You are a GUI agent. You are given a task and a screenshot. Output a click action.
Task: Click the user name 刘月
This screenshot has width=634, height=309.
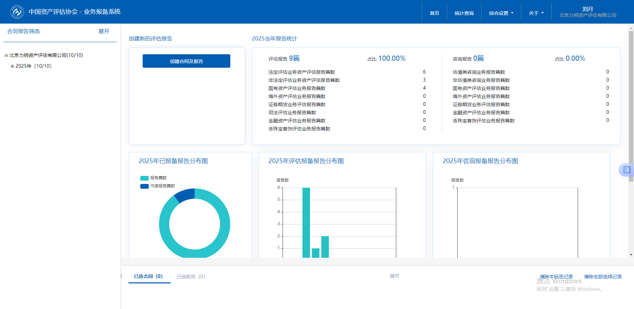click(587, 9)
